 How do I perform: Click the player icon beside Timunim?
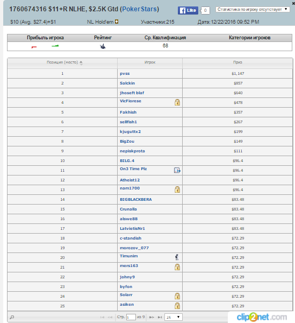pyautogui.click(x=177, y=257)
